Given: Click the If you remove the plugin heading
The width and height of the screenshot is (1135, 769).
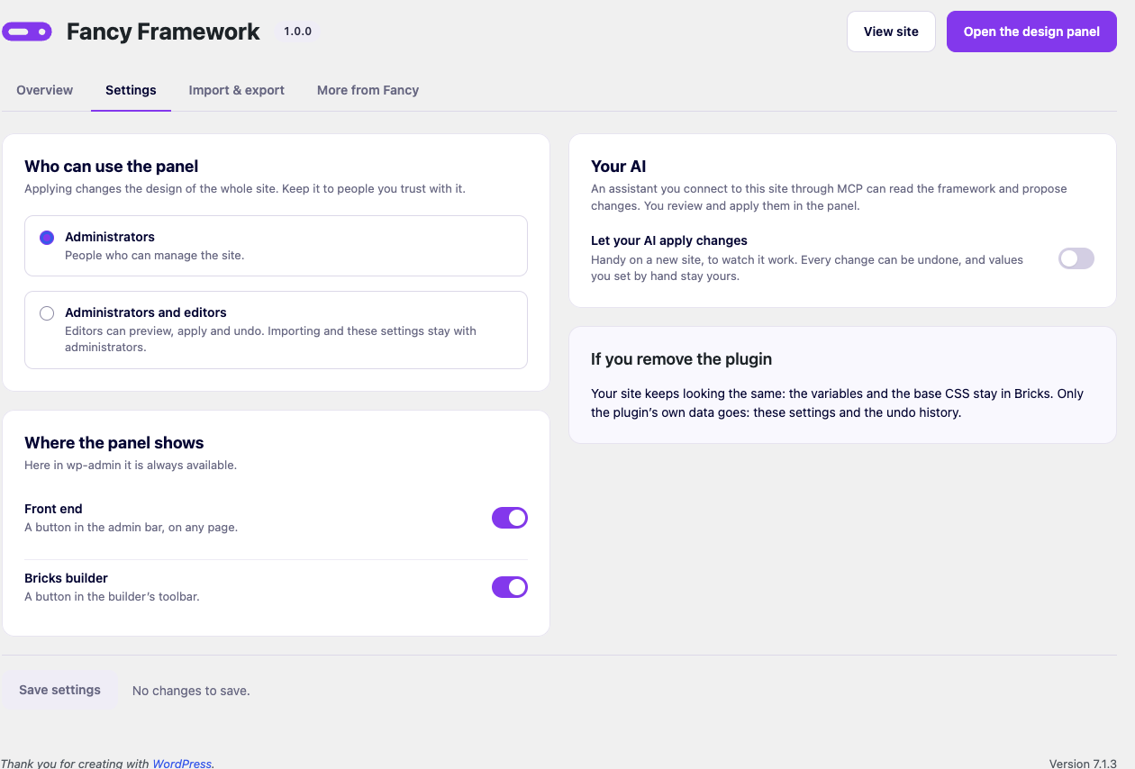Looking at the screenshot, I should click(x=681, y=359).
